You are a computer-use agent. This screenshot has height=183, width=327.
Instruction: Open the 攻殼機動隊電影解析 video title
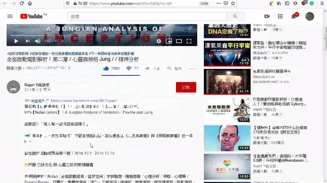[279, 102]
